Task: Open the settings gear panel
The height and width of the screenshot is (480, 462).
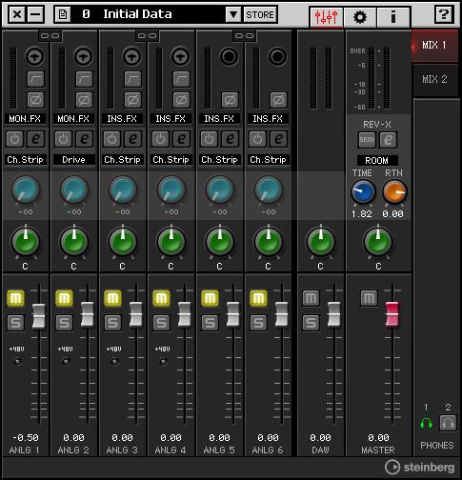Action: tap(360, 16)
